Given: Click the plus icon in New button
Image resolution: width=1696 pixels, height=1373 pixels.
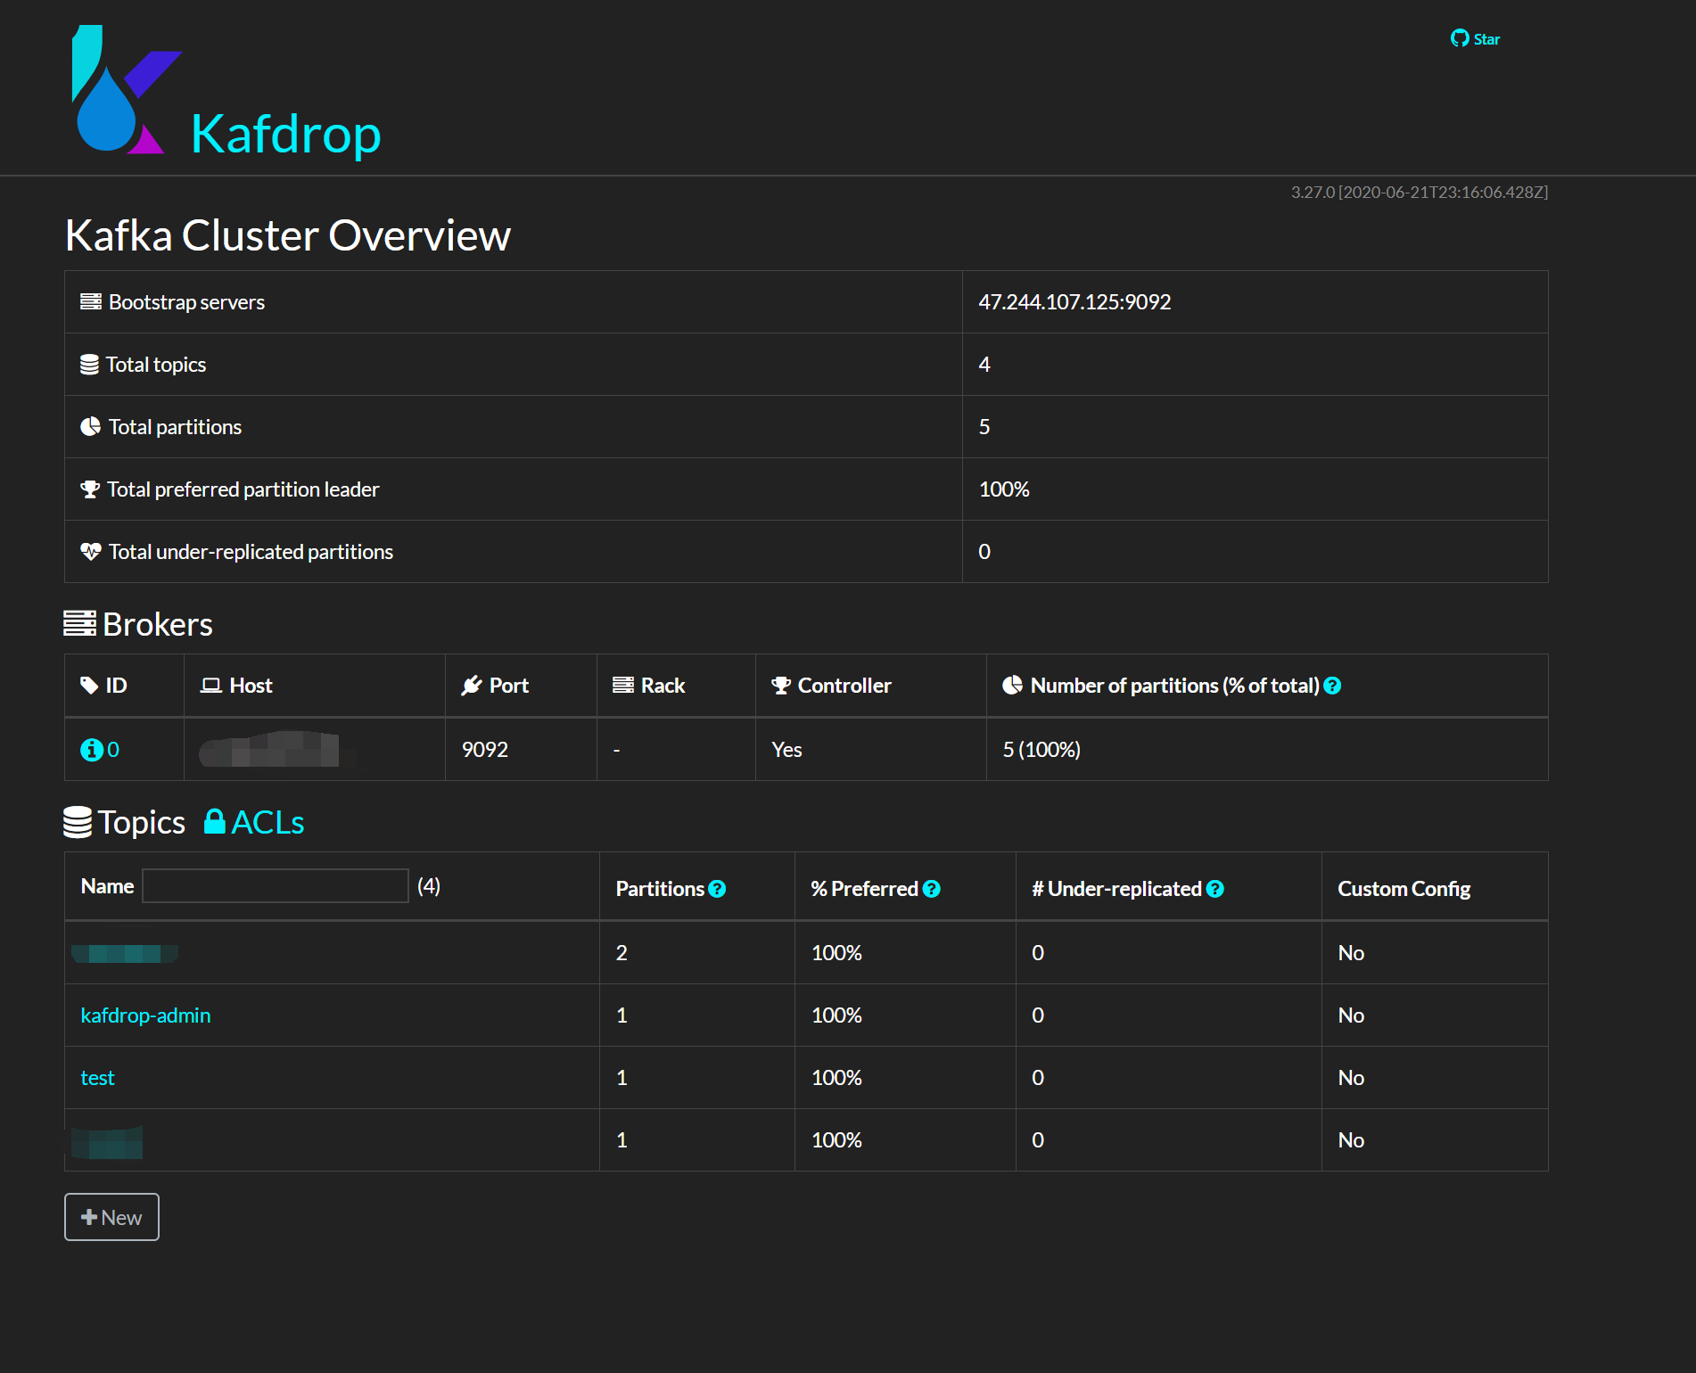Looking at the screenshot, I should tap(88, 1217).
